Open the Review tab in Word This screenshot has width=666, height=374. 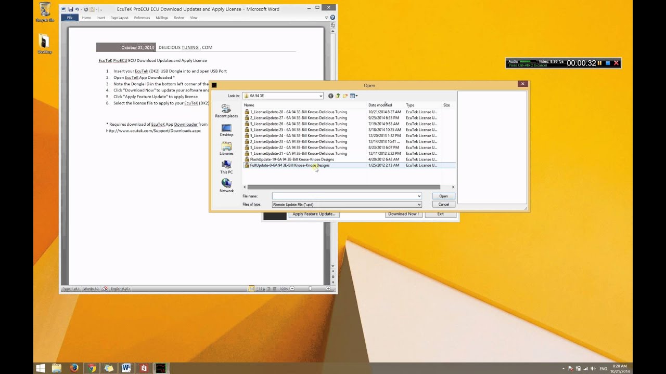pyautogui.click(x=179, y=18)
